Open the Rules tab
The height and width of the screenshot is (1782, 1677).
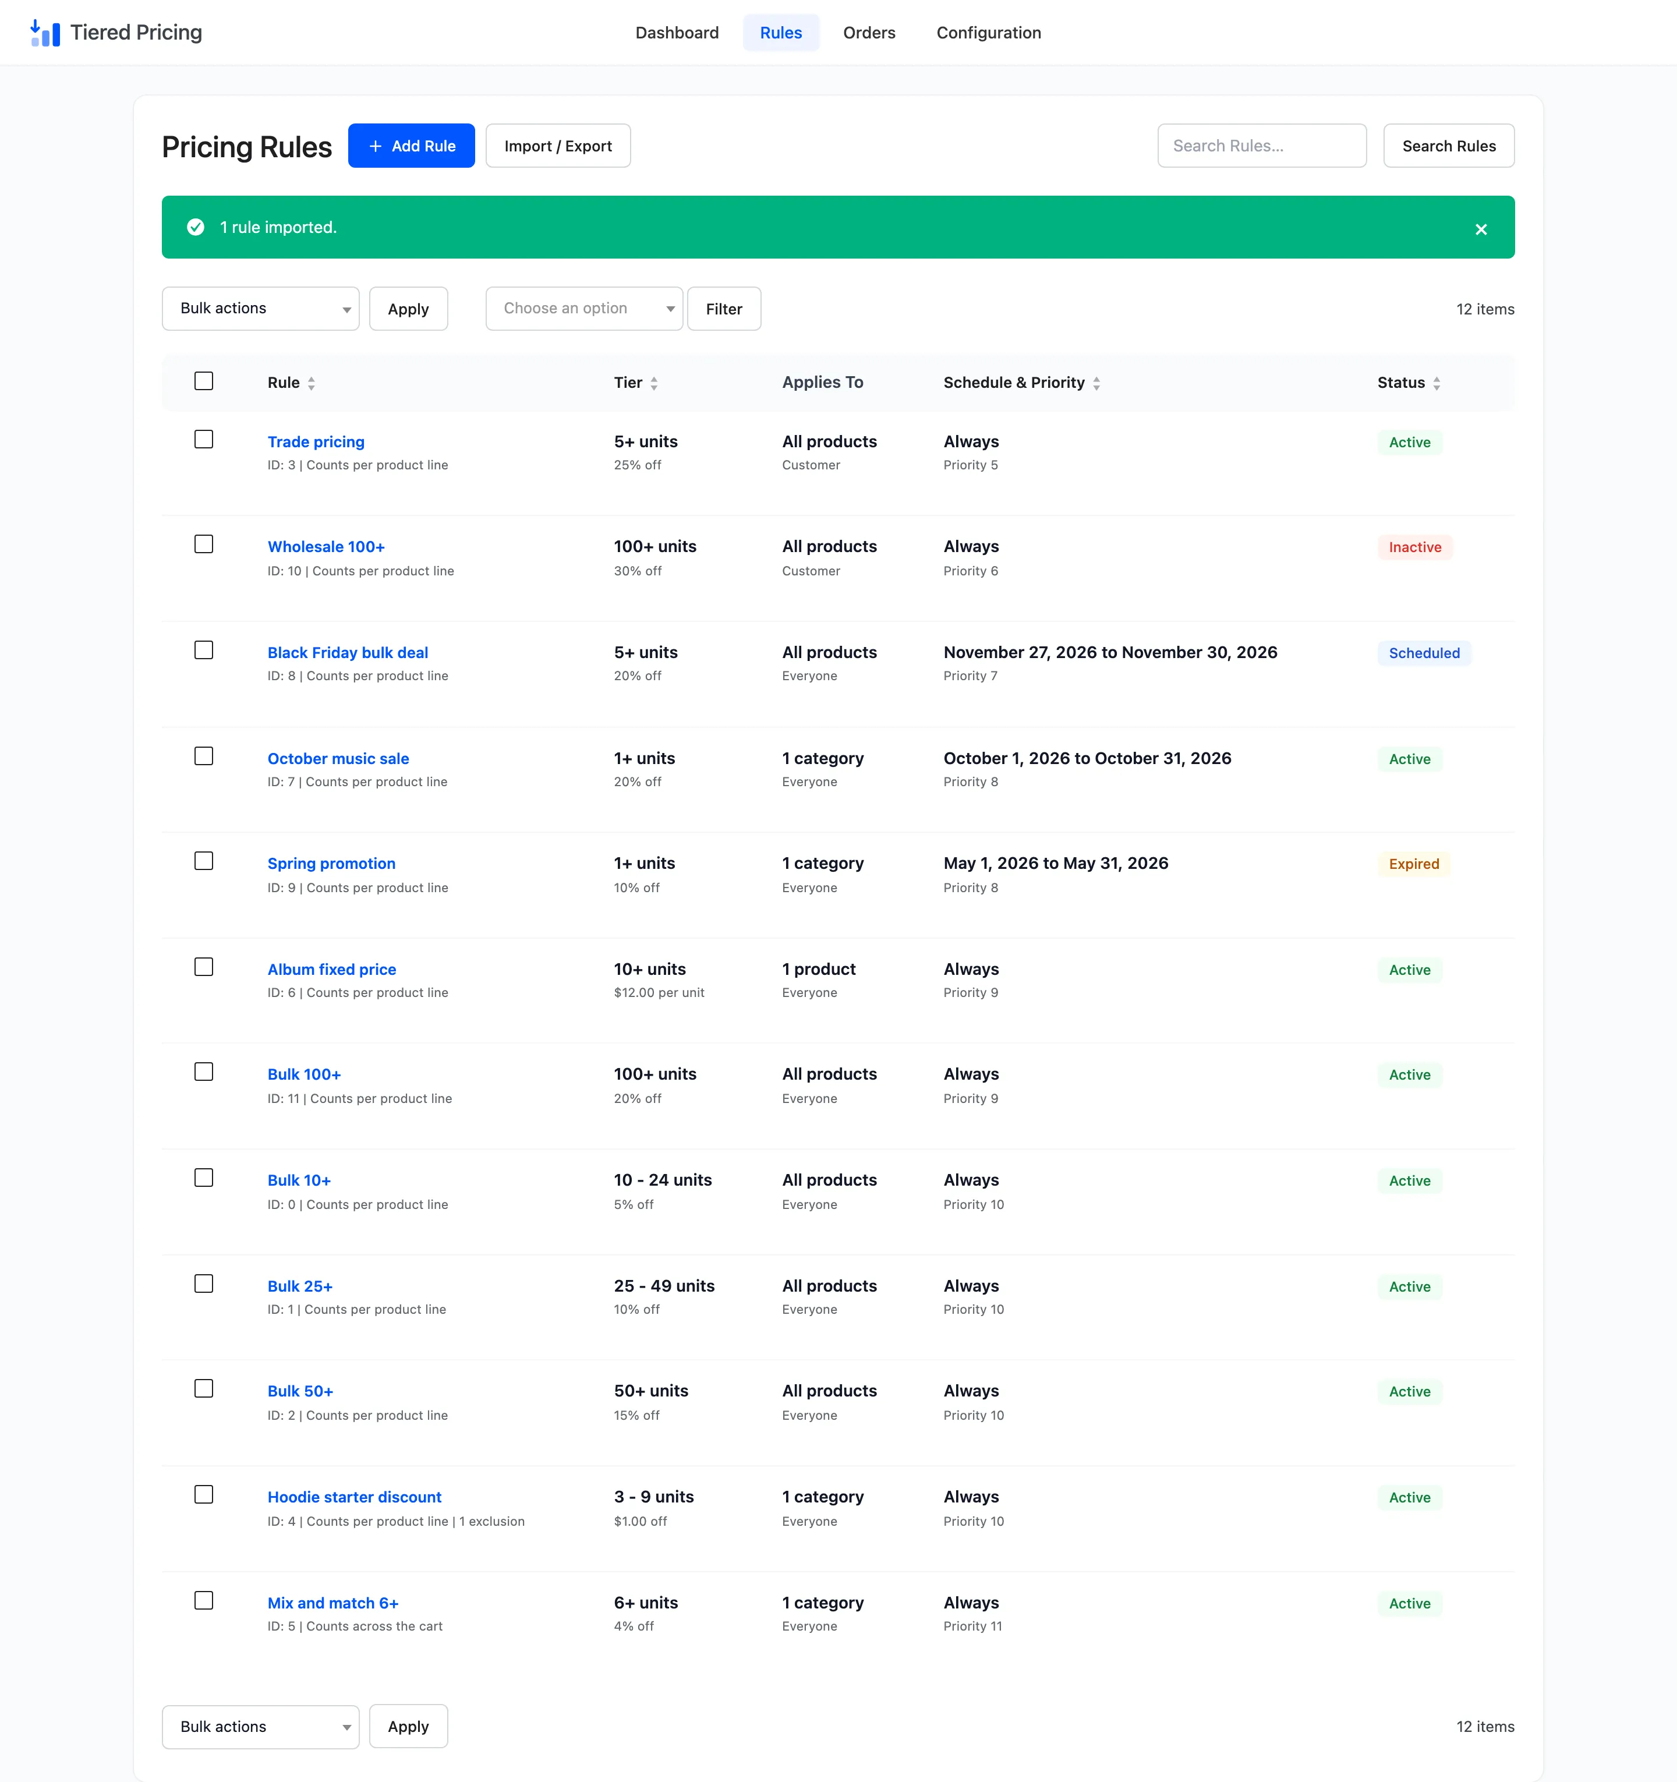tap(781, 33)
